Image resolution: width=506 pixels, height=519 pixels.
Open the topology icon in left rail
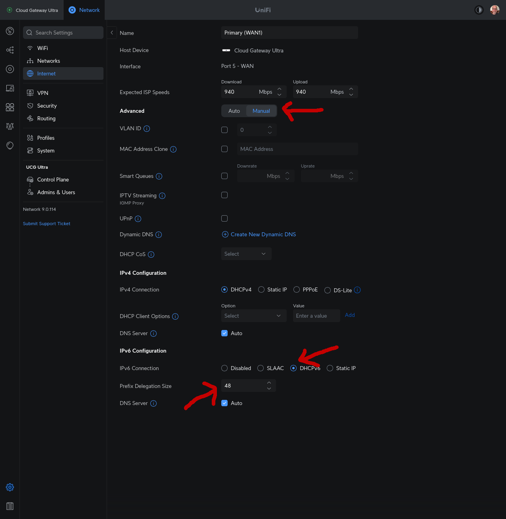tap(10, 50)
